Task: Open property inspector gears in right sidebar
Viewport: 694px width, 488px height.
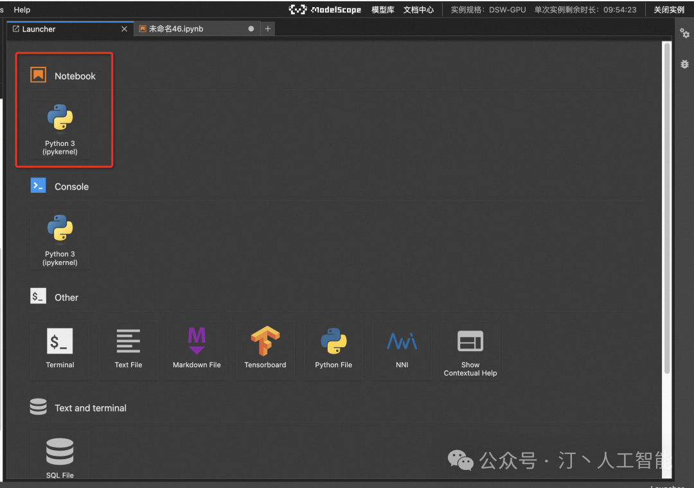Action: click(x=685, y=33)
